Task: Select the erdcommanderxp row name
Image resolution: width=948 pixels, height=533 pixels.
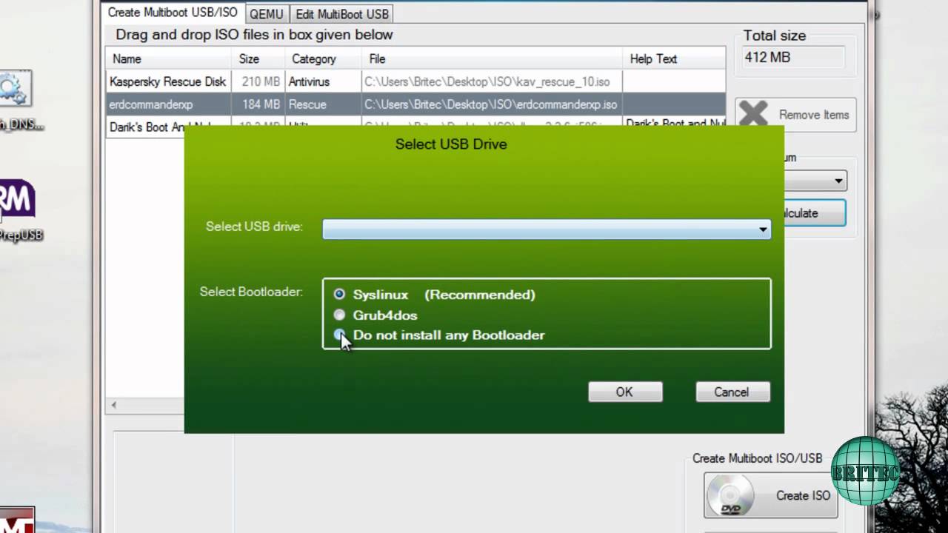Action: 150,104
